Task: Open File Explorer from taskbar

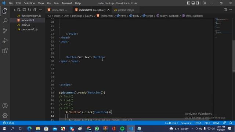Action: 38,129
